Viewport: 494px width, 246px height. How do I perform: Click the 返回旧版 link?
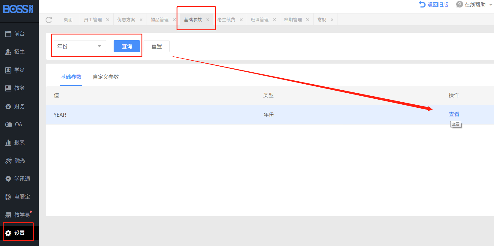pos(434,4)
